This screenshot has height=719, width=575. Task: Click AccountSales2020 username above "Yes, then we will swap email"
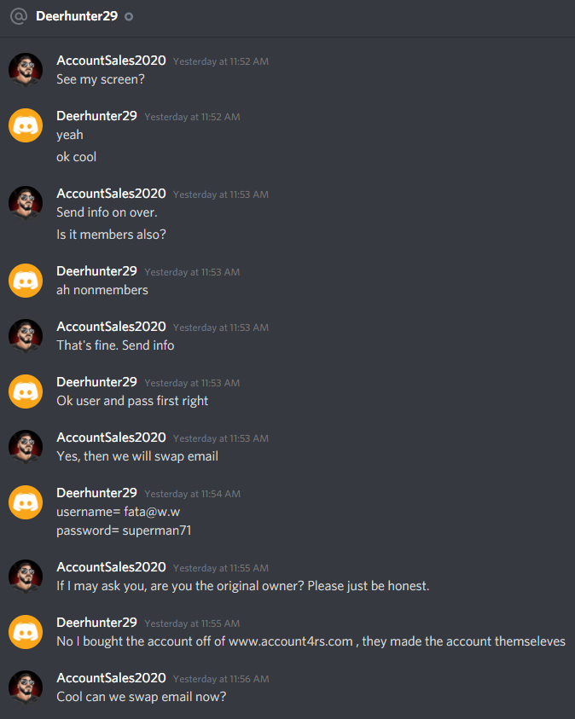(111, 438)
